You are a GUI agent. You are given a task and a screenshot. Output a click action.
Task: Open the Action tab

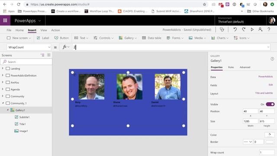[55, 30]
